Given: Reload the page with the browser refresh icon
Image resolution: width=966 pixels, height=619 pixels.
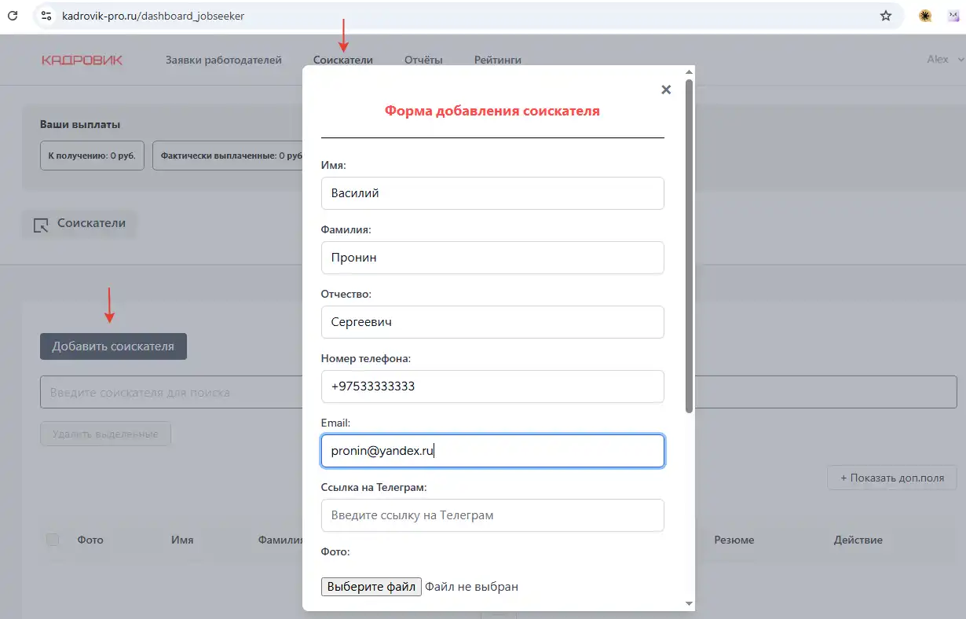Looking at the screenshot, I should pos(13,16).
